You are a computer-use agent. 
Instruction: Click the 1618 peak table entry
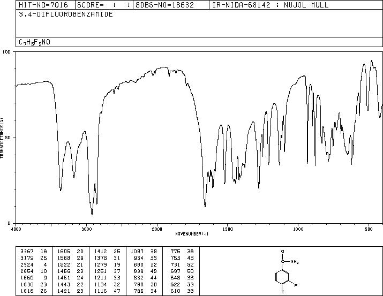pos(34,291)
